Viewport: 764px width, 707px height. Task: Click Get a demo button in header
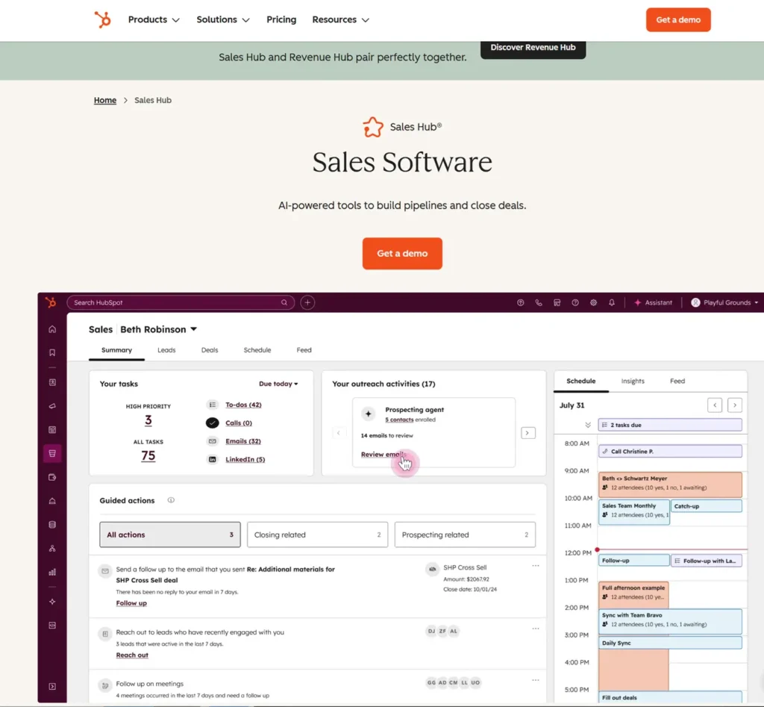(x=678, y=19)
